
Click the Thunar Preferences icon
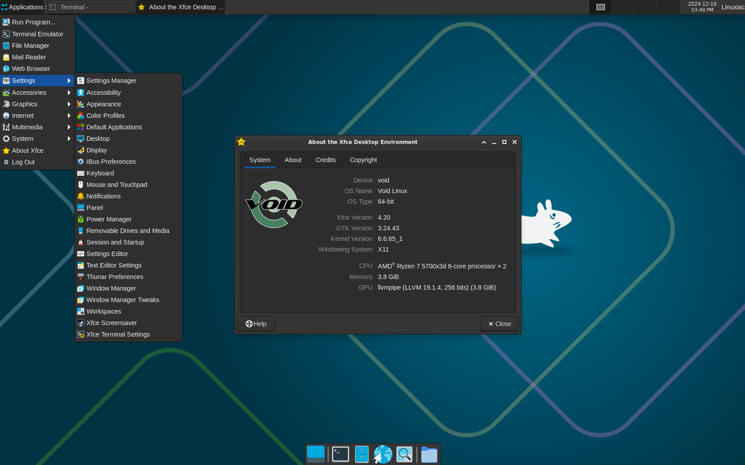click(81, 277)
